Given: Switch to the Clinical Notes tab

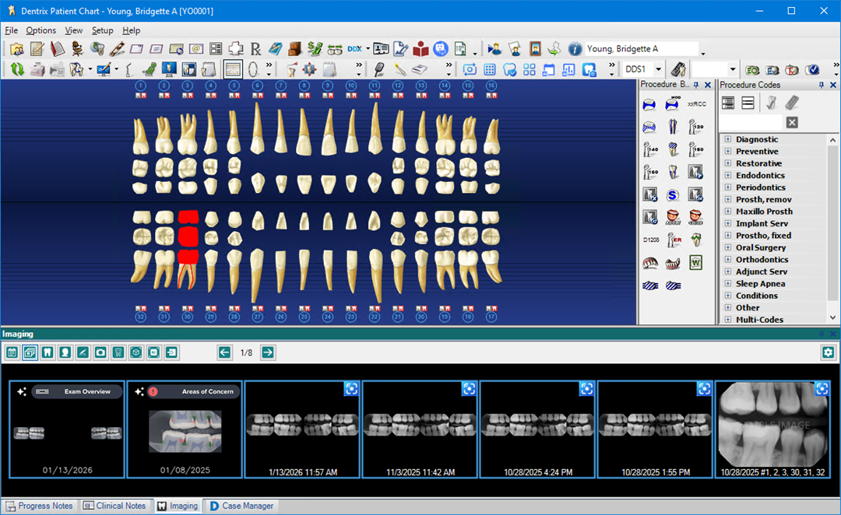Looking at the screenshot, I should [x=114, y=506].
